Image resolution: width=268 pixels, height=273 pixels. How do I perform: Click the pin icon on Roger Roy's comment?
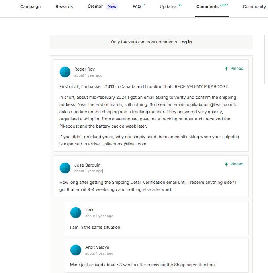point(226,69)
